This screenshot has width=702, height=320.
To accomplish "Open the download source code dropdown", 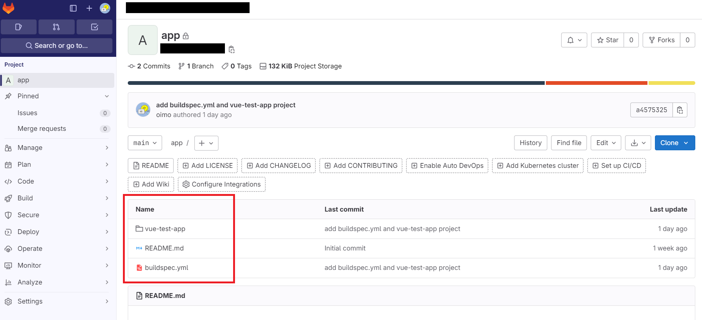I will 638,143.
